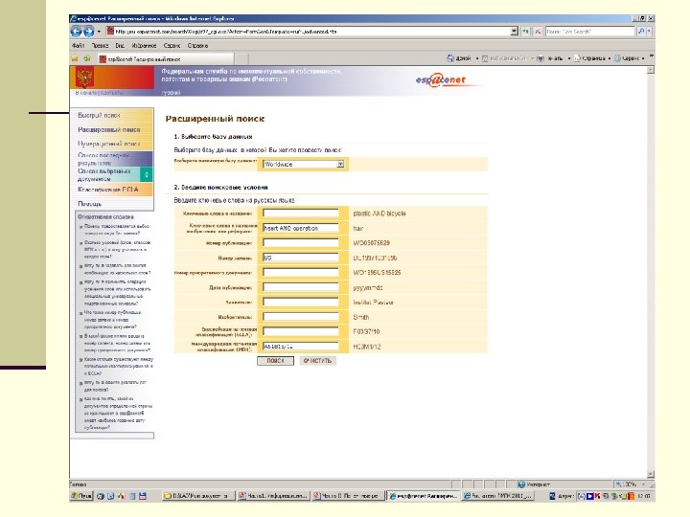Switch to the folder window taskbar button
The height and width of the screenshot is (517, 690).
pos(197,496)
